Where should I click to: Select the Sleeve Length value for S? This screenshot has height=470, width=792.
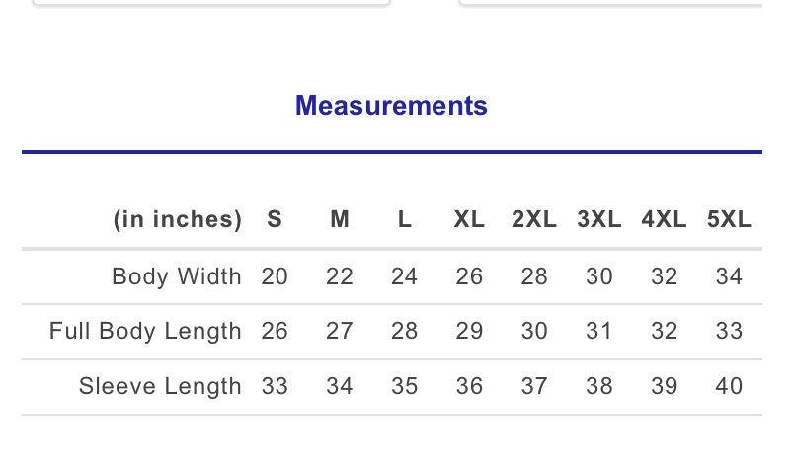275,387
